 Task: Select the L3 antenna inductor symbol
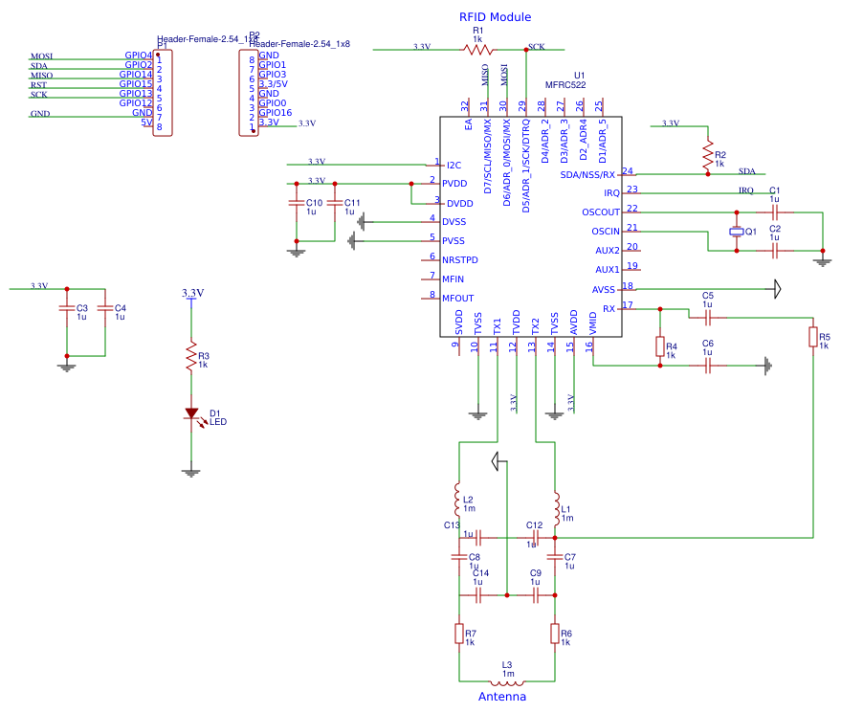tap(507, 683)
